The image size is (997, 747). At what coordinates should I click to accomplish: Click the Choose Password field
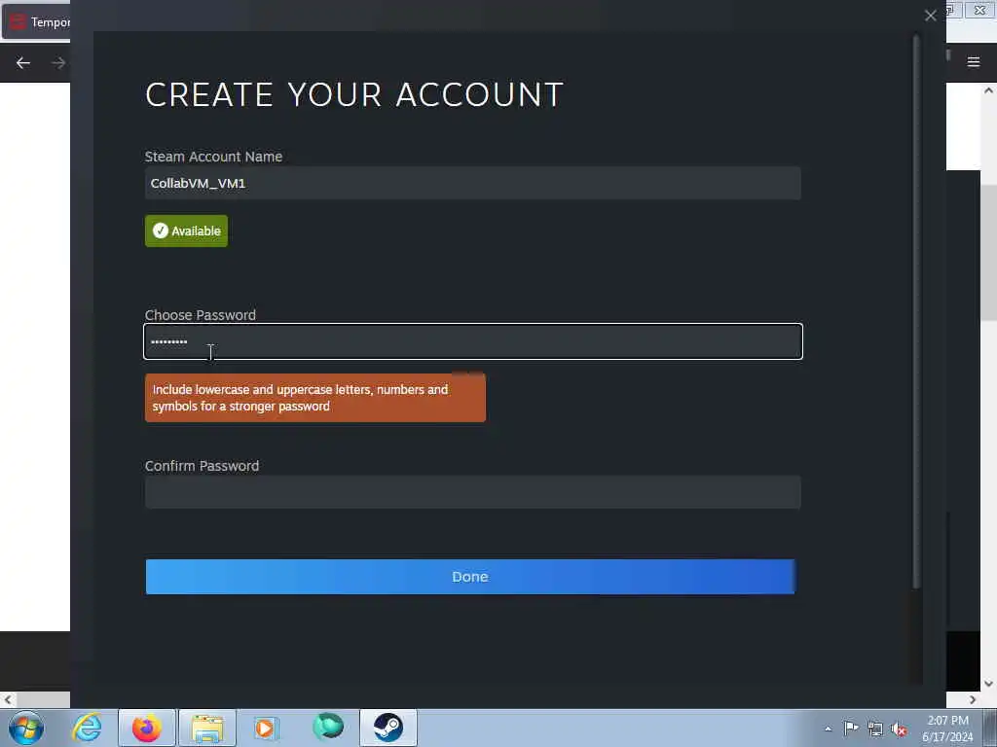click(473, 341)
